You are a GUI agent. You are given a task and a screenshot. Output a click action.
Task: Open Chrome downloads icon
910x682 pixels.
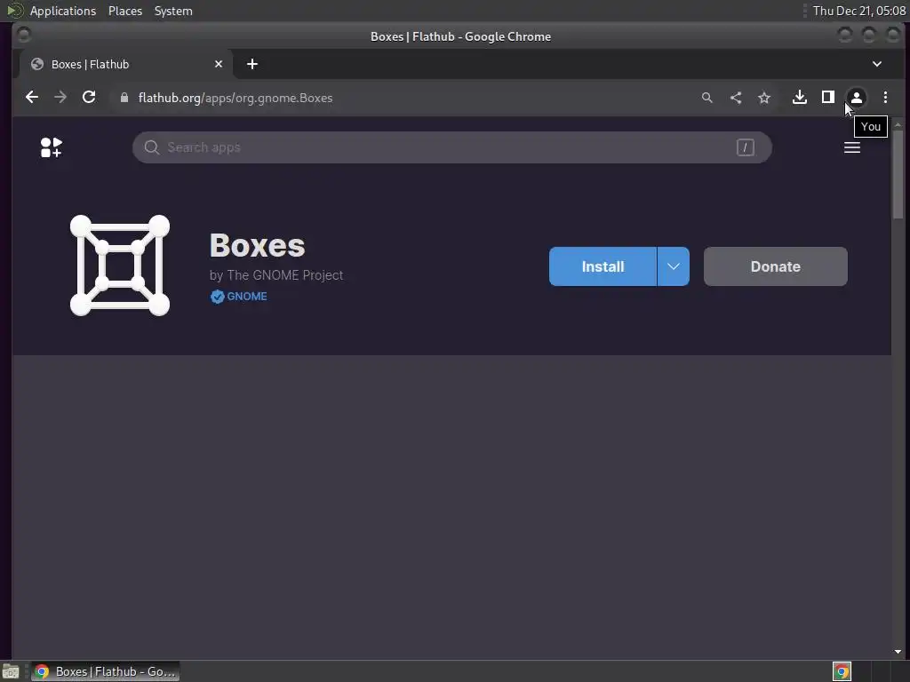tap(800, 98)
